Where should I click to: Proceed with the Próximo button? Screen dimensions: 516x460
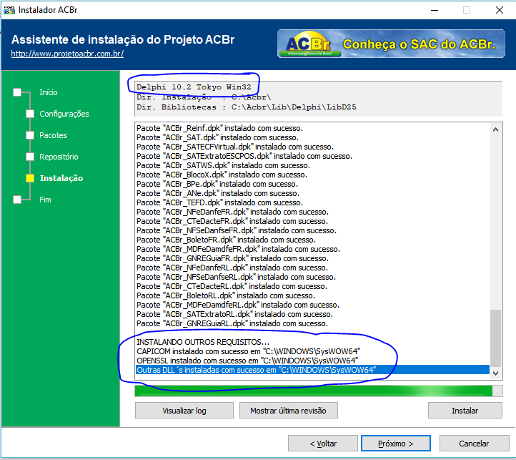coord(395,444)
